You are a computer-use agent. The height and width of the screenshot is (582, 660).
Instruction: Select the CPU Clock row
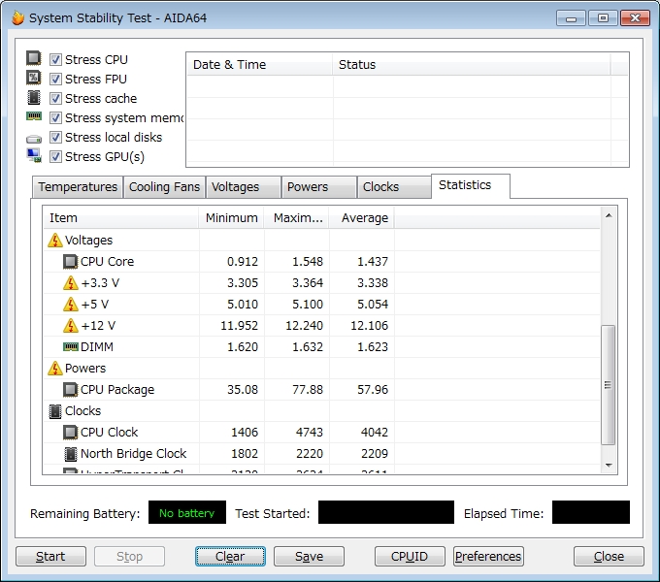[x=109, y=433]
